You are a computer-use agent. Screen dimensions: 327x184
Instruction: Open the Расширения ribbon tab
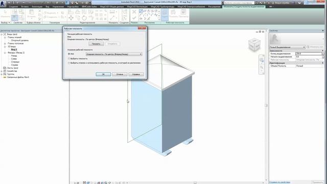coord(214,7)
